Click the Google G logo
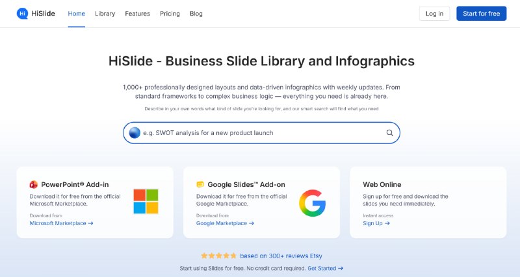 [313, 203]
